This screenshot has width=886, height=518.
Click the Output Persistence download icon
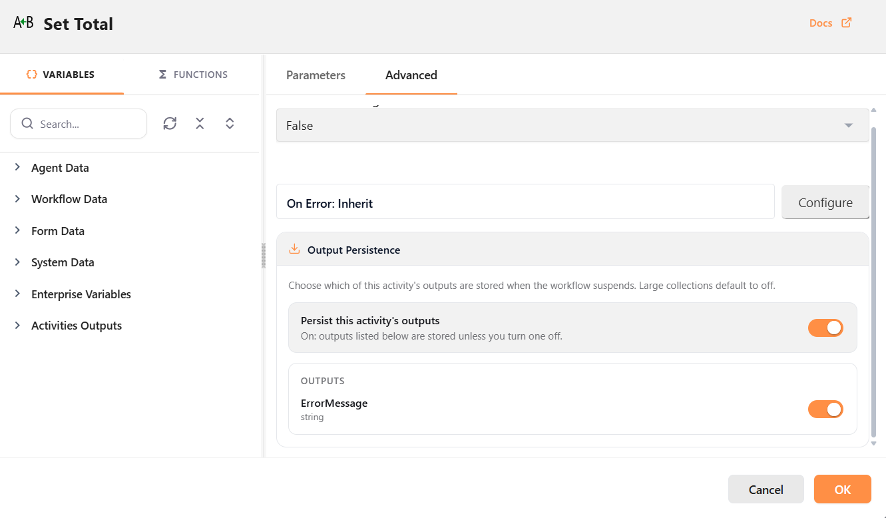[x=294, y=250]
